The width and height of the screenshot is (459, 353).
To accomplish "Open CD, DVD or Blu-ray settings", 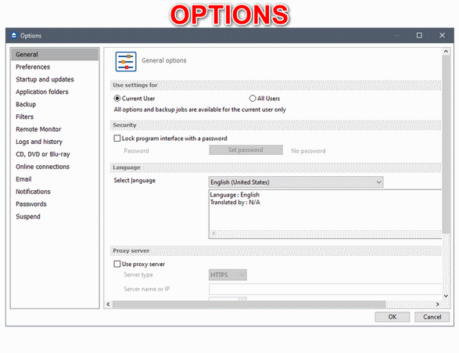I will [55, 154].
